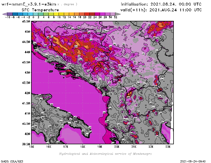Pick the legend swatch between 12 and 14
Viewport: 211px width, 163px height.
[x=66, y=14]
